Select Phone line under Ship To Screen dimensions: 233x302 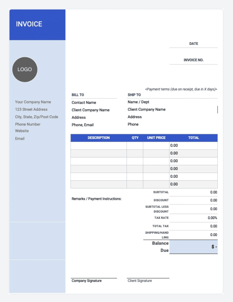(x=133, y=124)
